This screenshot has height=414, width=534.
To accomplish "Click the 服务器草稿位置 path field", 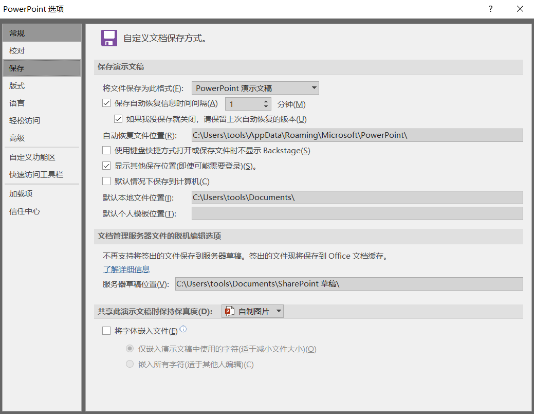I will coord(349,284).
